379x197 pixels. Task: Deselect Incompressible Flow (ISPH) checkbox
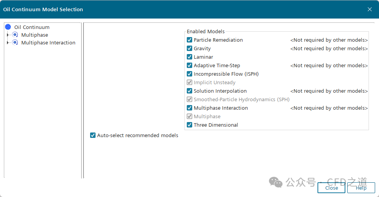[189, 74]
